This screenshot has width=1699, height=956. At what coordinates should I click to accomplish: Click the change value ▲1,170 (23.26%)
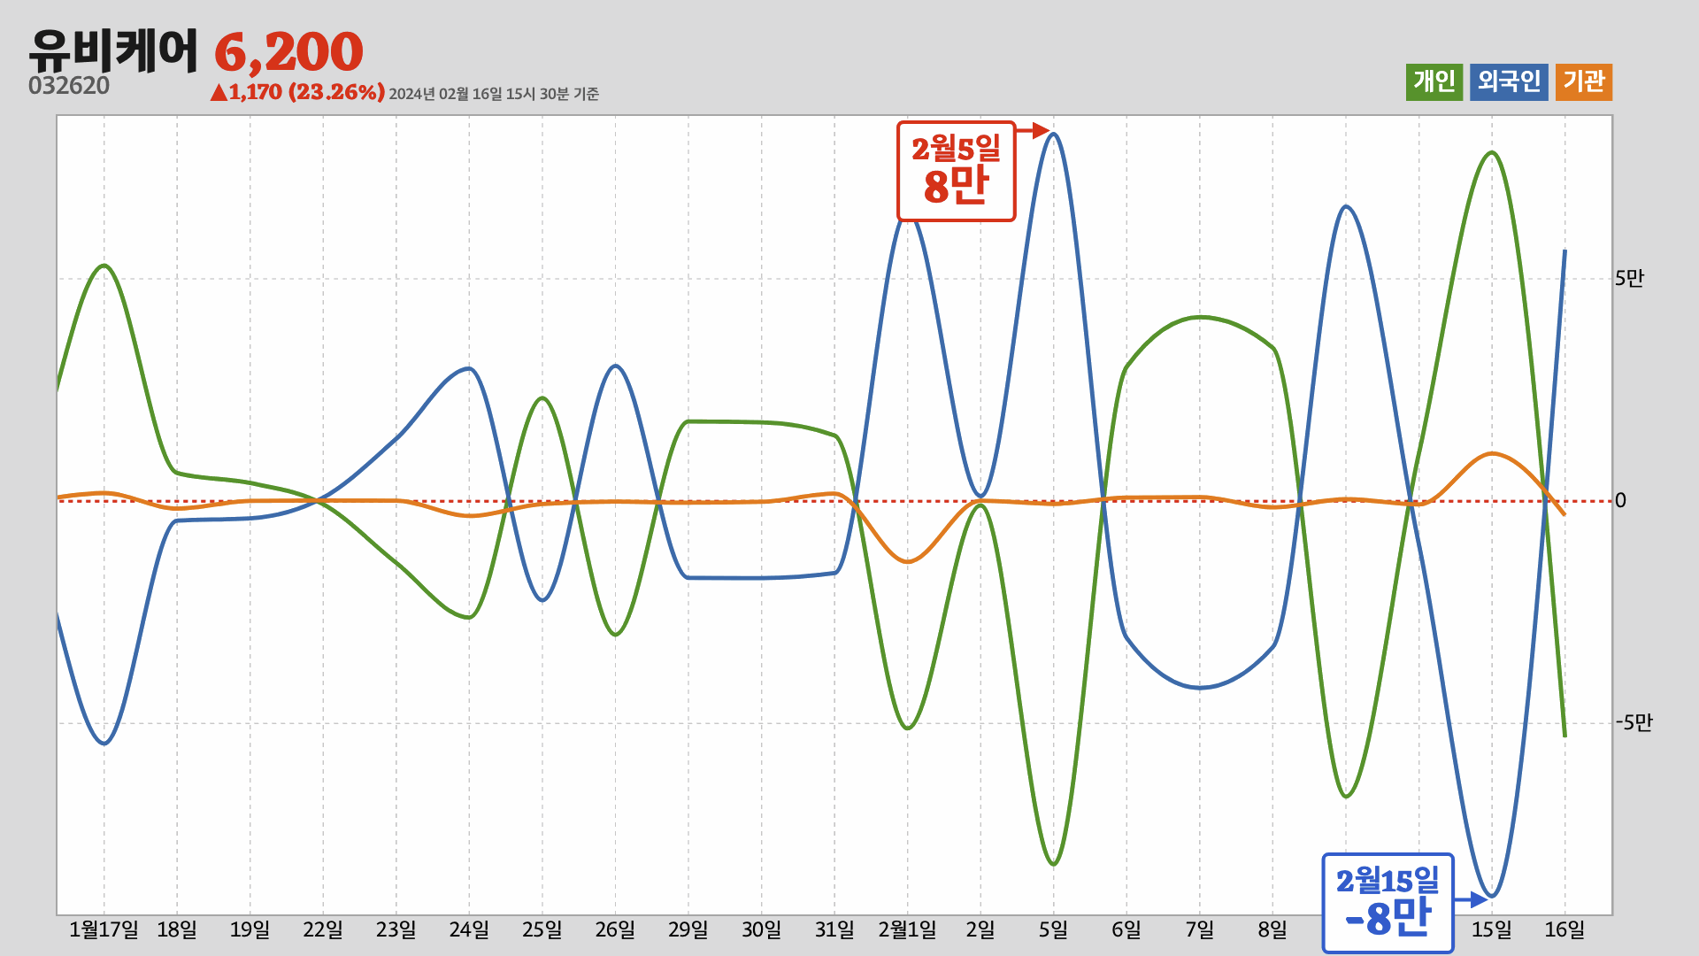pos(297,92)
